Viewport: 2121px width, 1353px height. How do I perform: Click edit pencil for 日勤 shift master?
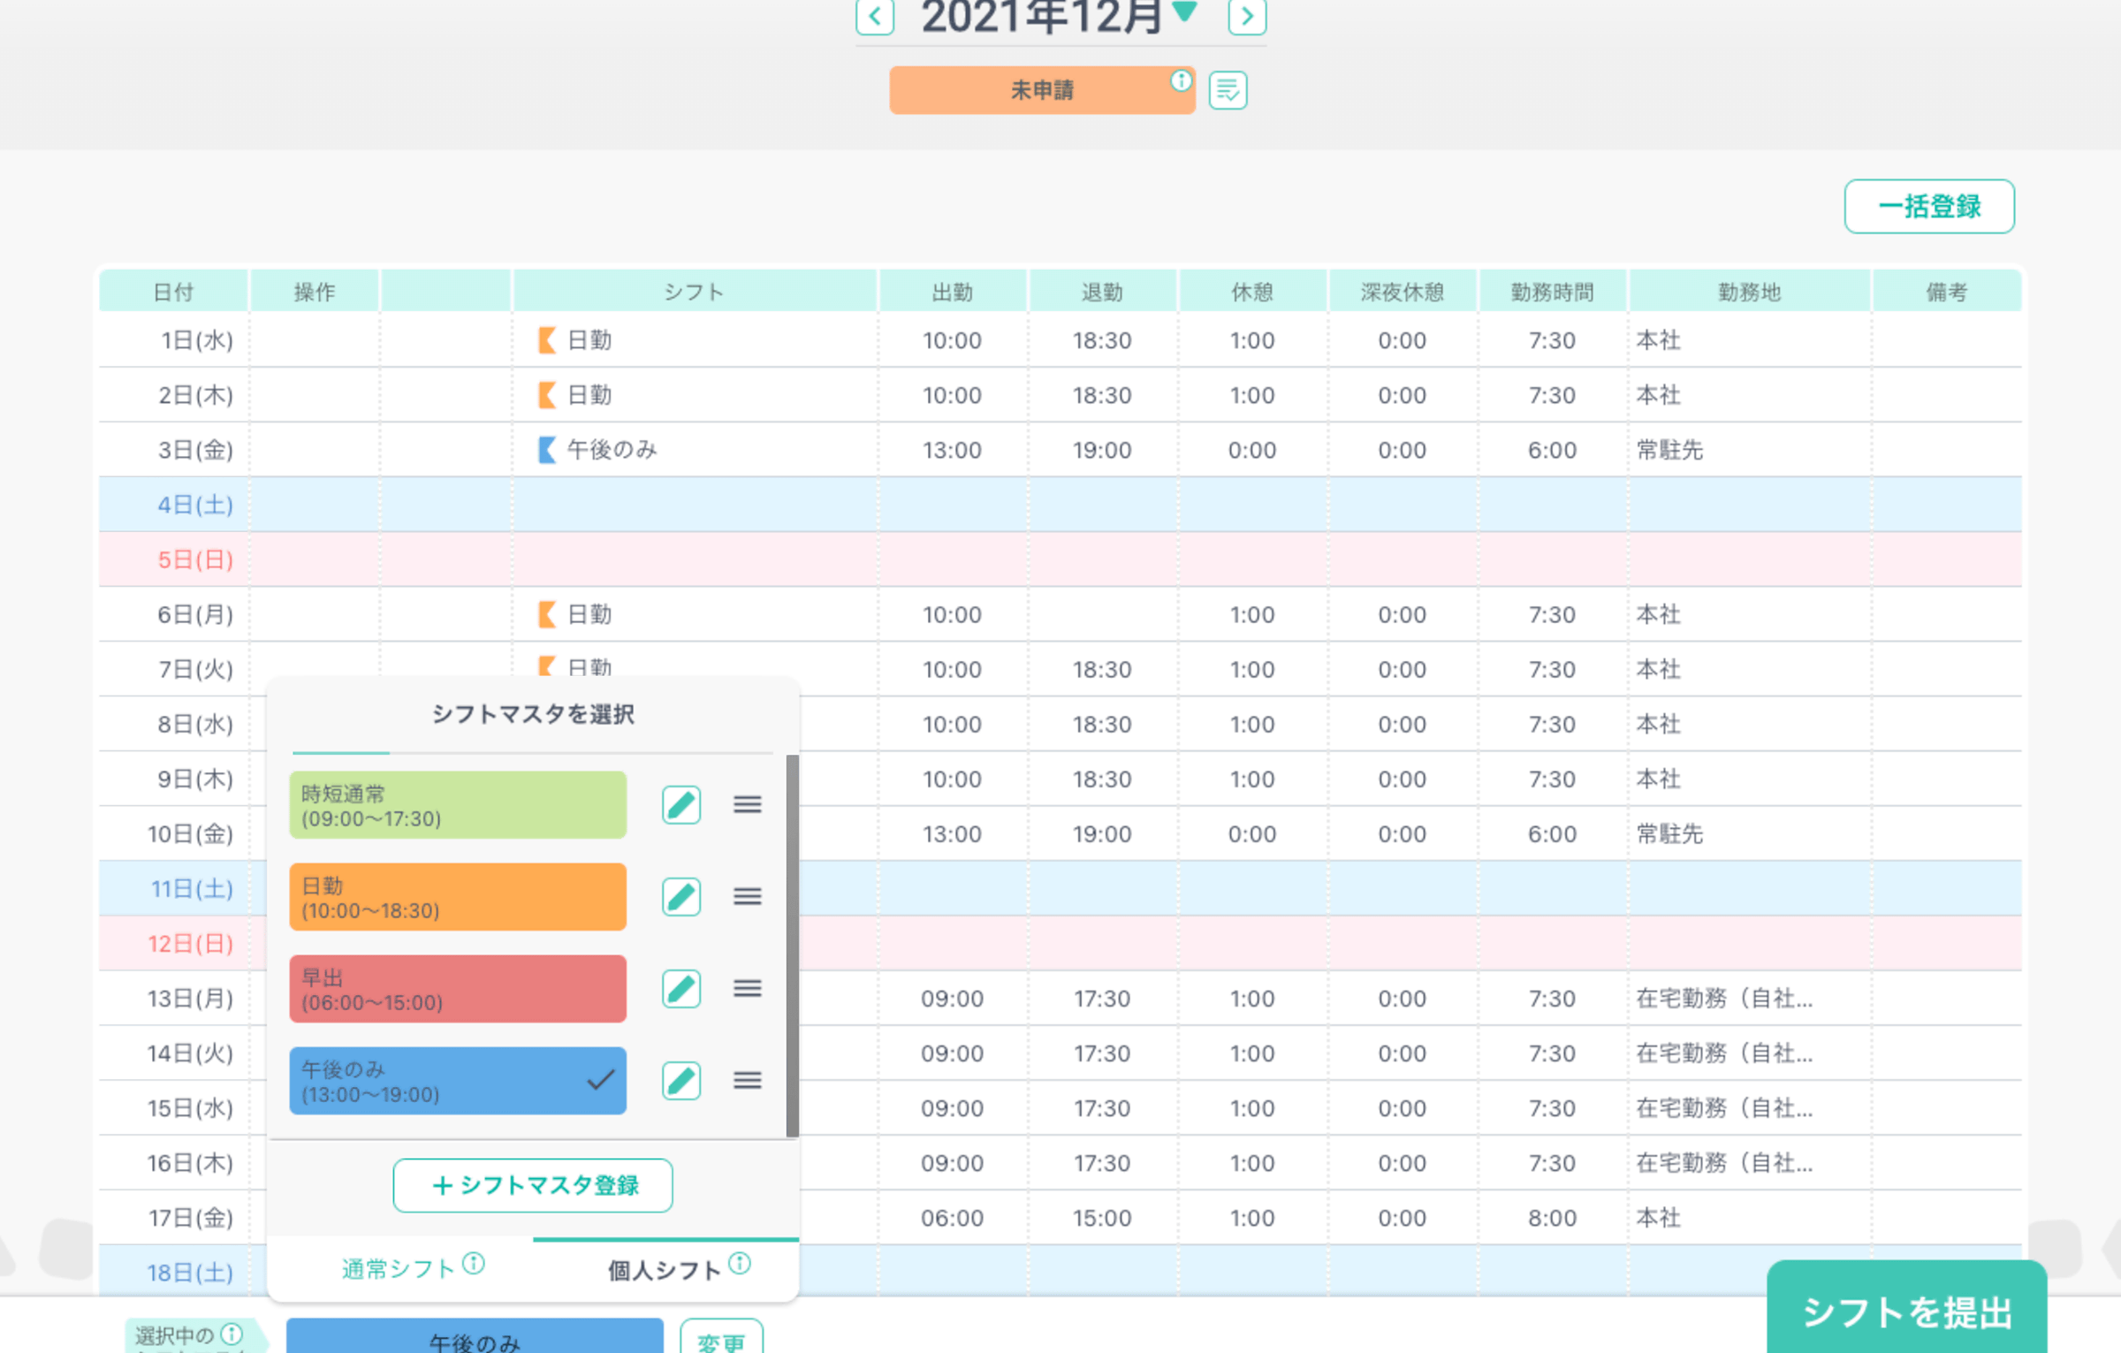pos(680,896)
